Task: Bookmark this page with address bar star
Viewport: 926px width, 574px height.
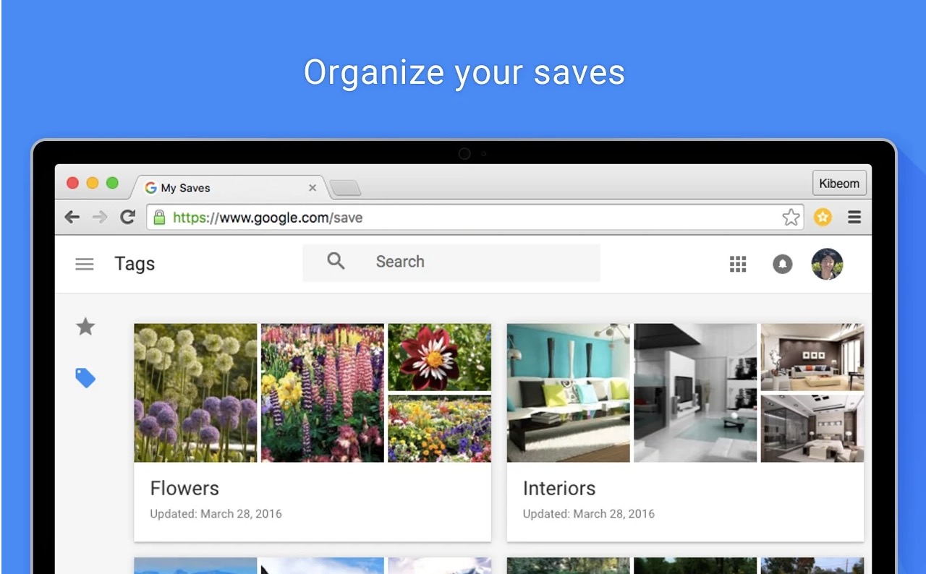Action: [x=791, y=217]
